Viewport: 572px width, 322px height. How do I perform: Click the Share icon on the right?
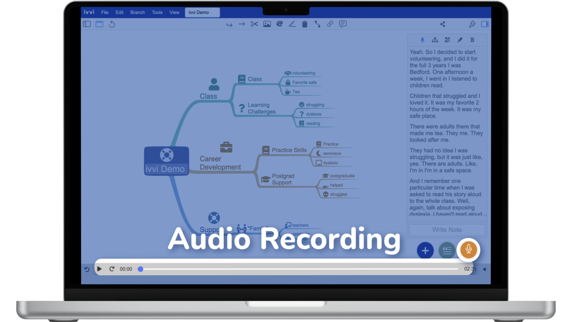443,24
